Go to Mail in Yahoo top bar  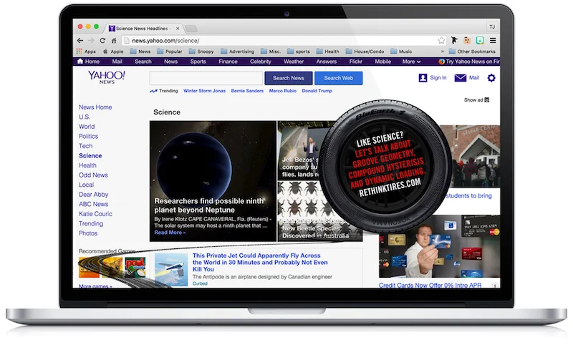point(117,62)
